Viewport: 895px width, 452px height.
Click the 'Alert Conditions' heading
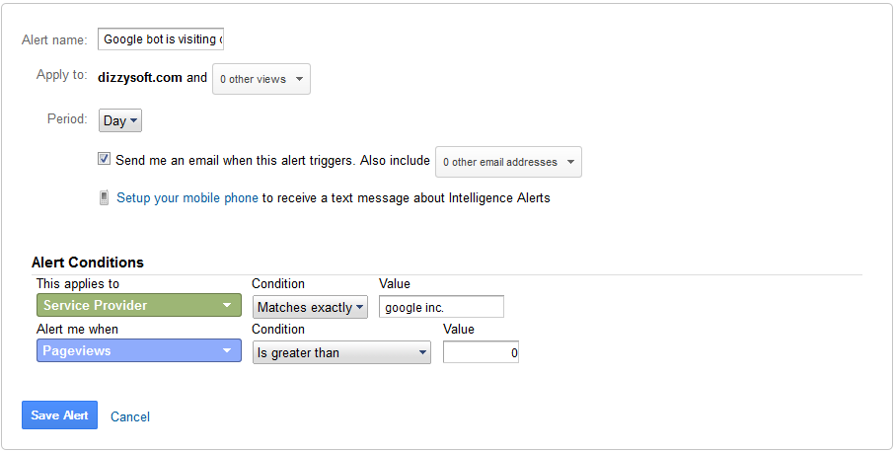click(x=88, y=262)
